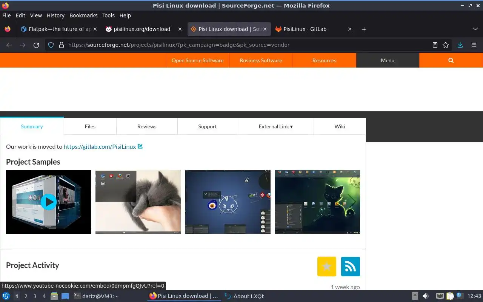
Task: Click the yellow star favorite button
Action: [x=327, y=267]
